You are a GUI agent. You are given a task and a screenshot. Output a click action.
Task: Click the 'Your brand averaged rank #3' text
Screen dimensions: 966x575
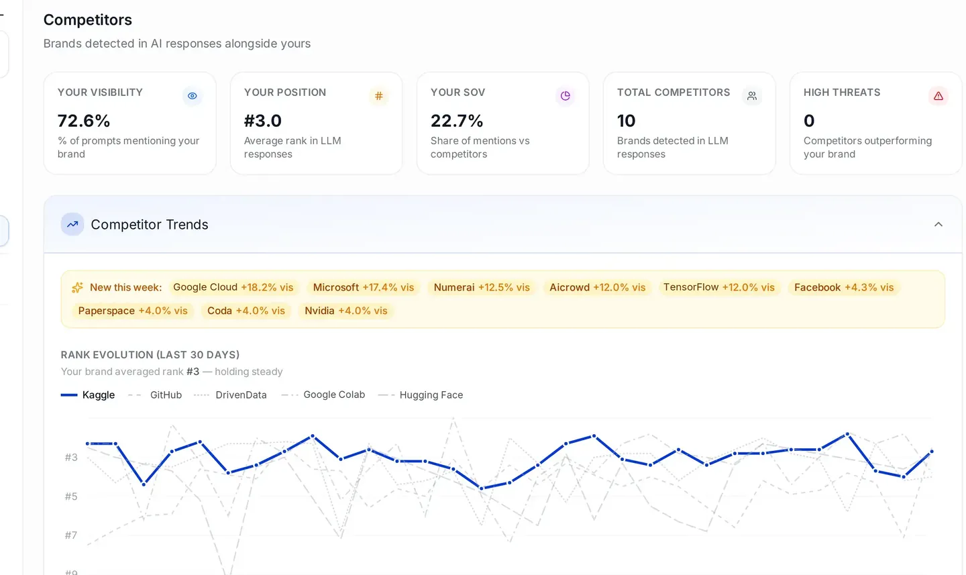click(130, 372)
